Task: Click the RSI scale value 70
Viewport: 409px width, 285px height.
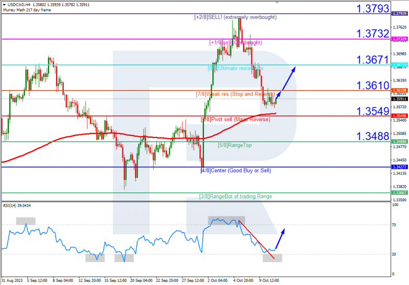Action: click(394, 225)
